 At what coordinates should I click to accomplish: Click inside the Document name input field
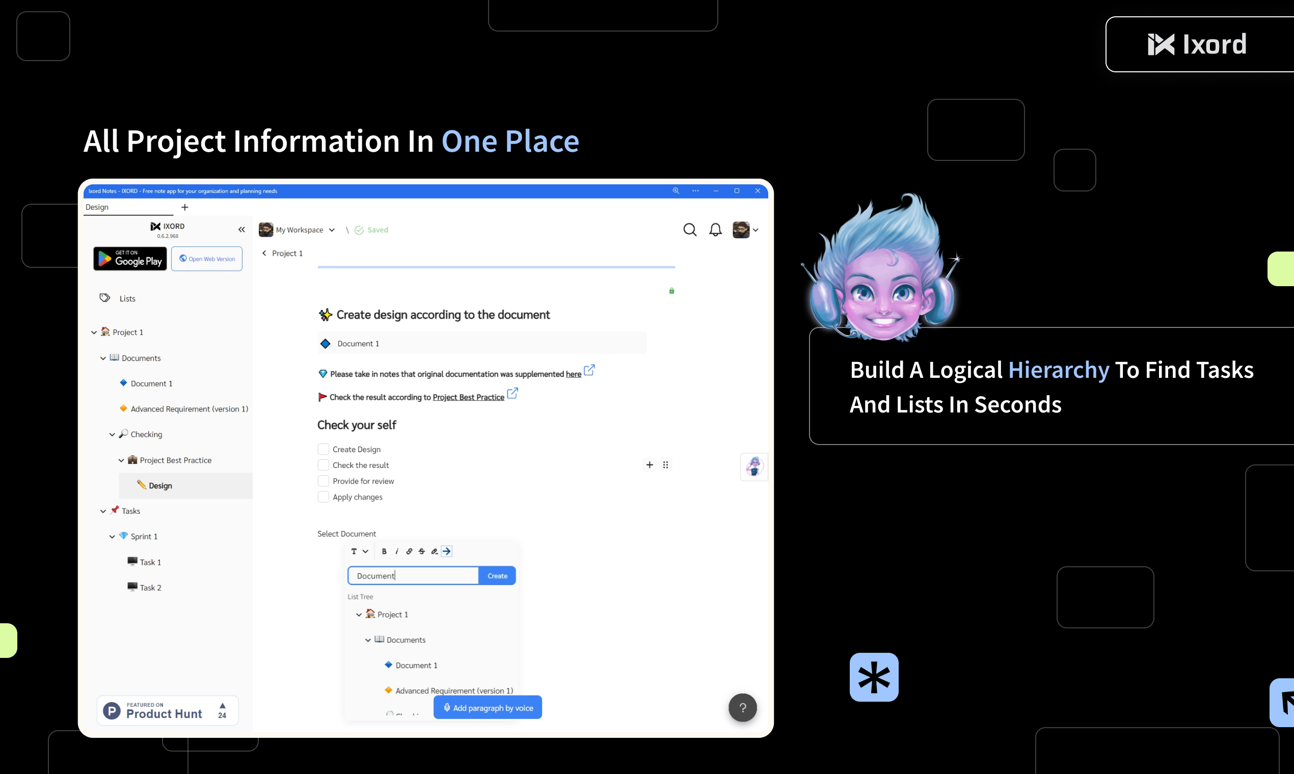pyautogui.click(x=413, y=575)
